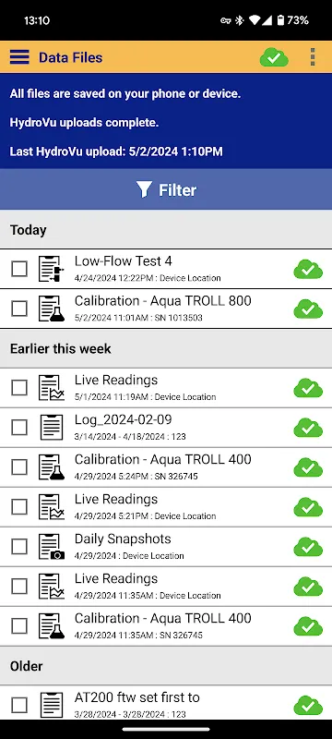
Task: Select the Calibration - Aqua TROLL 800 checkbox
Action: (19, 309)
